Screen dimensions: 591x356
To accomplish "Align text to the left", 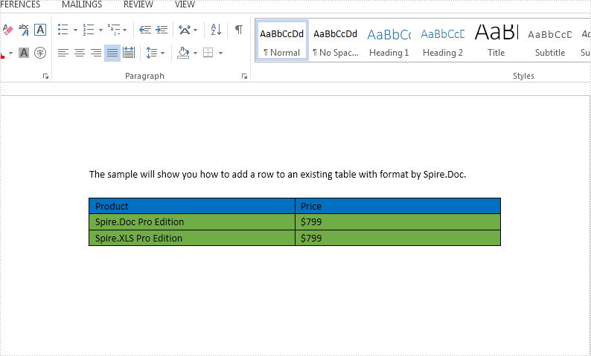I will coord(63,53).
